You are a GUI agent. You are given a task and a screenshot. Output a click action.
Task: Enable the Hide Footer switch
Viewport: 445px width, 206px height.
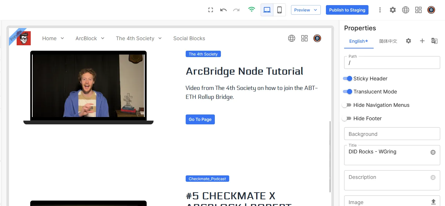pos(347,118)
